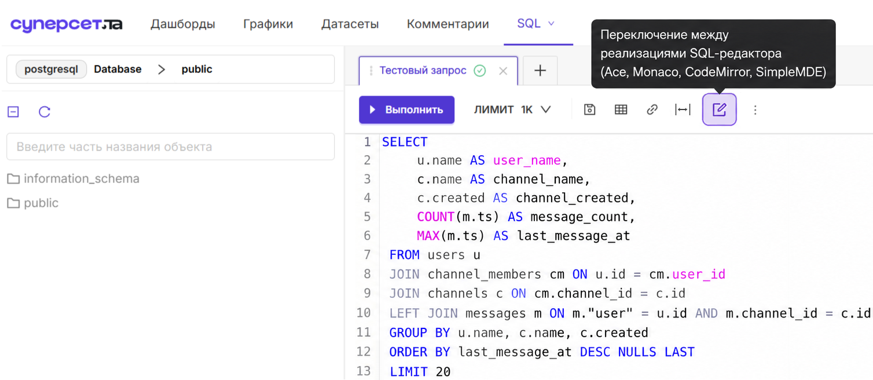Click the Суперсет.та logo
This screenshot has height=380, width=873.
(67, 24)
